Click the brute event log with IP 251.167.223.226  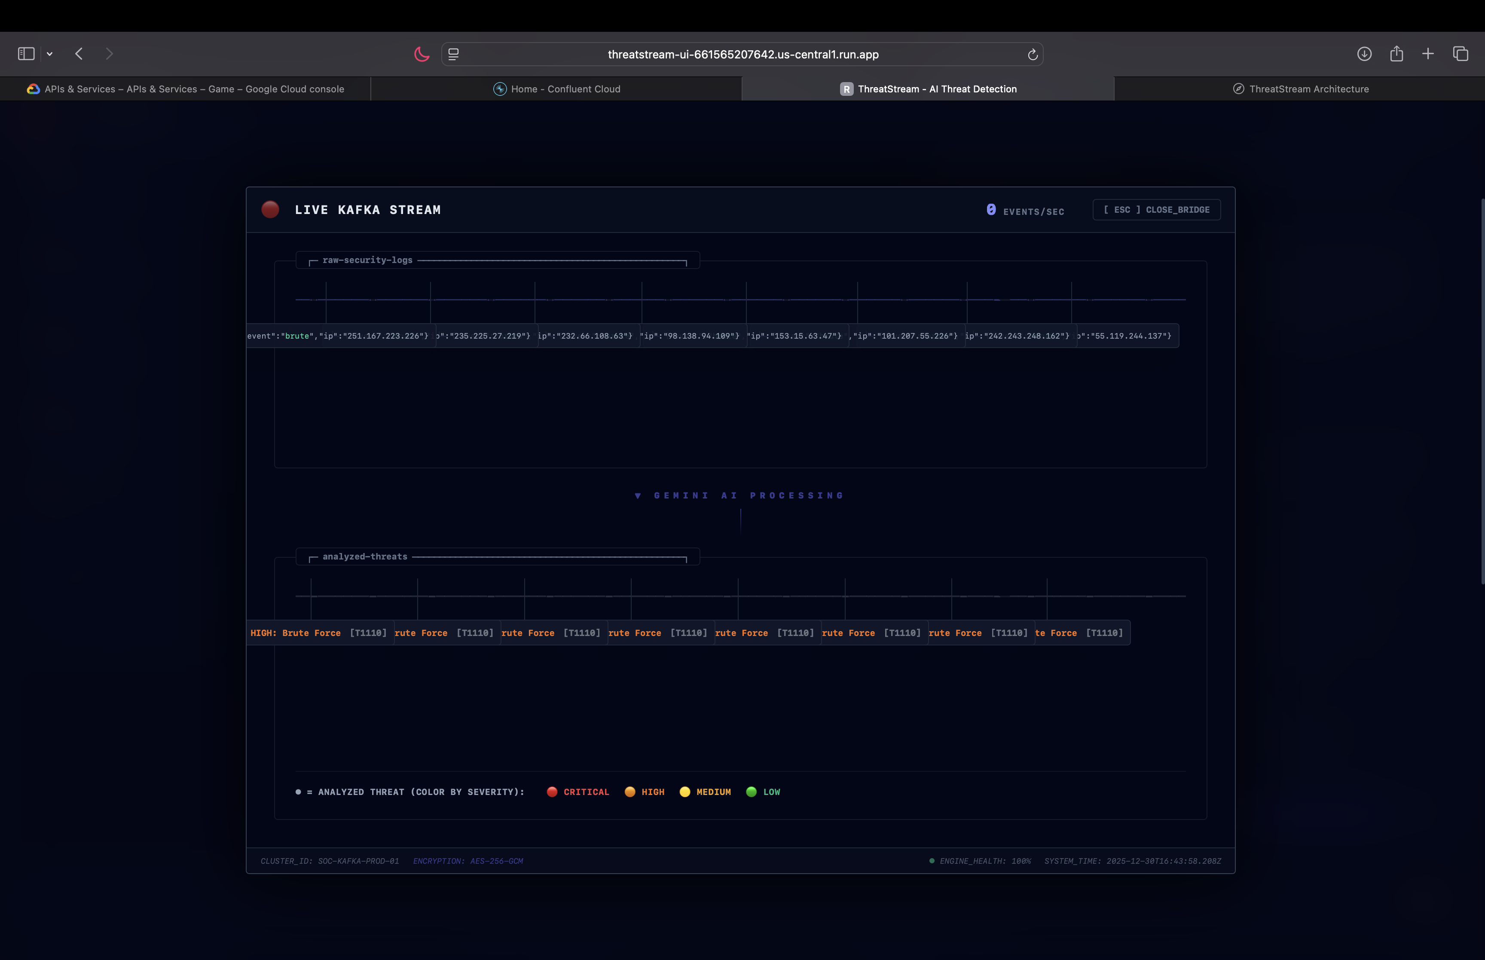tap(340, 336)
